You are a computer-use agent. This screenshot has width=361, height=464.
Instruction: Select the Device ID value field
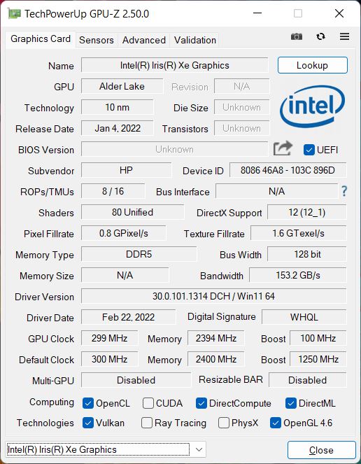tap(288, 170)
